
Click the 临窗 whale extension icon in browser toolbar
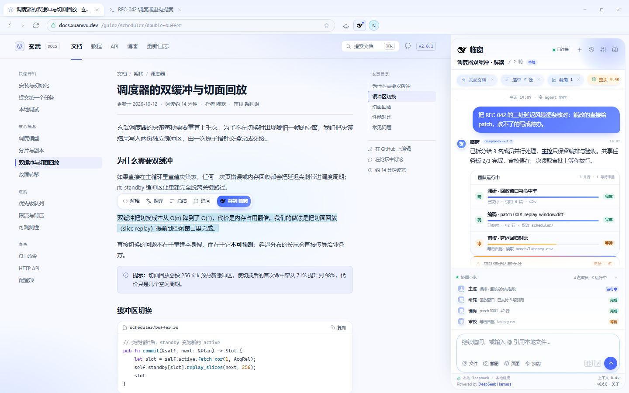click(x=359, y=25)
